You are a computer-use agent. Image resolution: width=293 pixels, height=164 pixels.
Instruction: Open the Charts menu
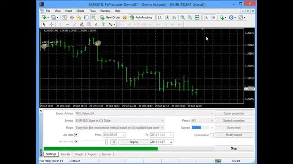(81, 11)
